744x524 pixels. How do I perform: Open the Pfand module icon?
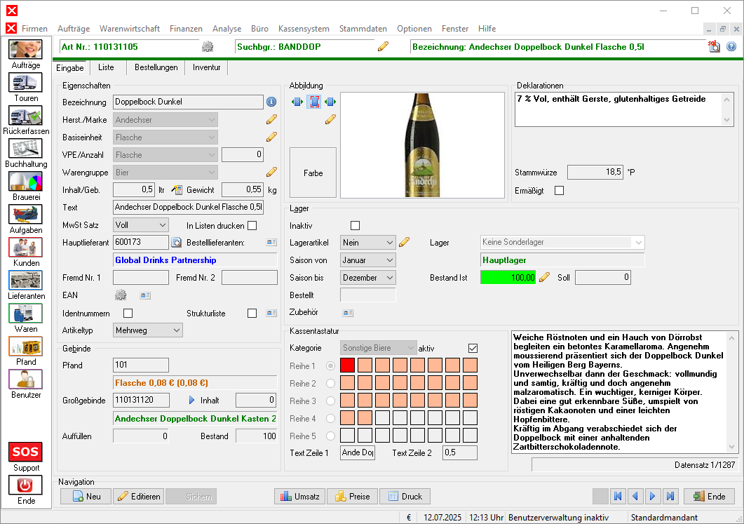(26, 347)
